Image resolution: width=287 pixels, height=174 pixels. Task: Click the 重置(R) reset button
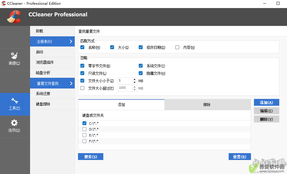point(240,157)
